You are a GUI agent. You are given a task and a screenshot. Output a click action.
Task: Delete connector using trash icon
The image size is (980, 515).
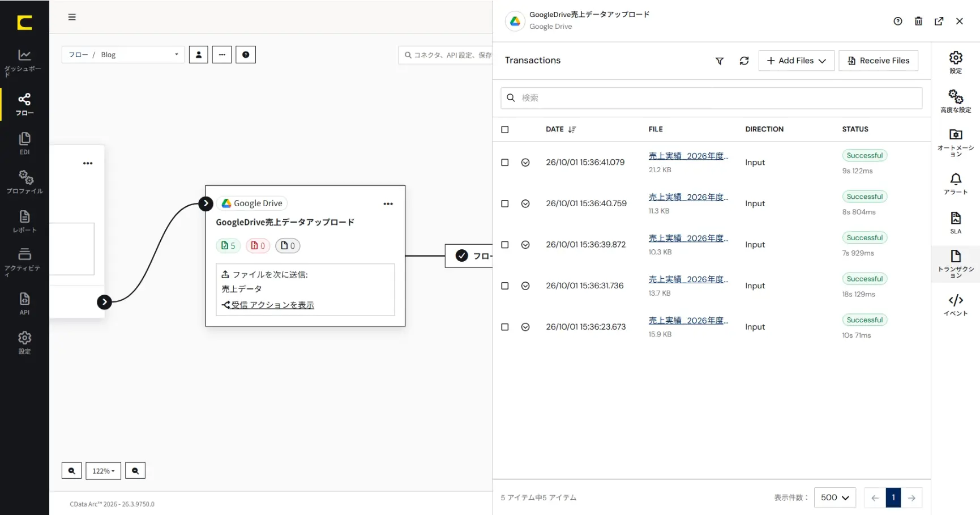[x=918, y=22]
